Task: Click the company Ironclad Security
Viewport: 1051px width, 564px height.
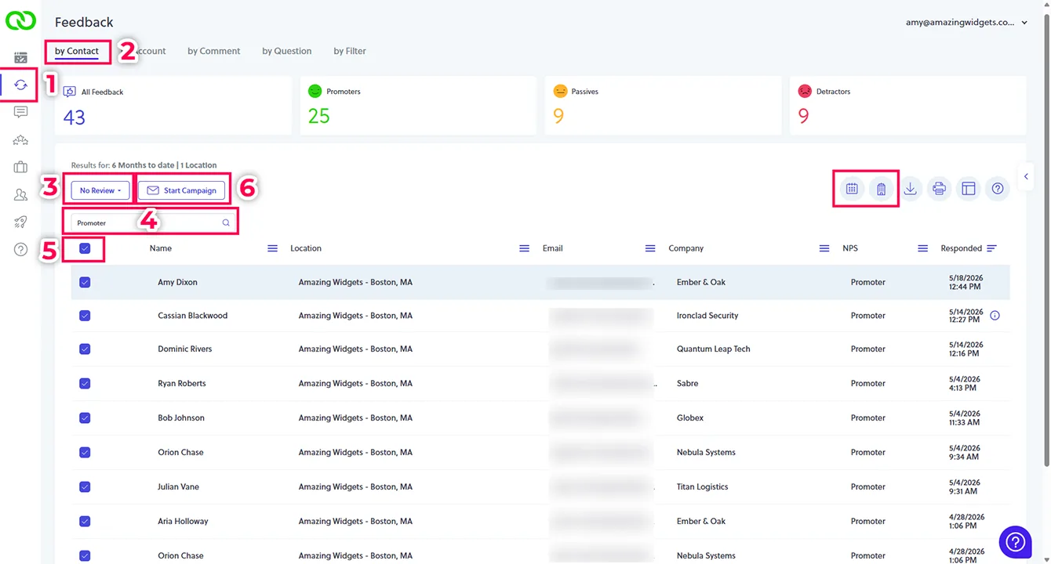Action: point(707,316)
